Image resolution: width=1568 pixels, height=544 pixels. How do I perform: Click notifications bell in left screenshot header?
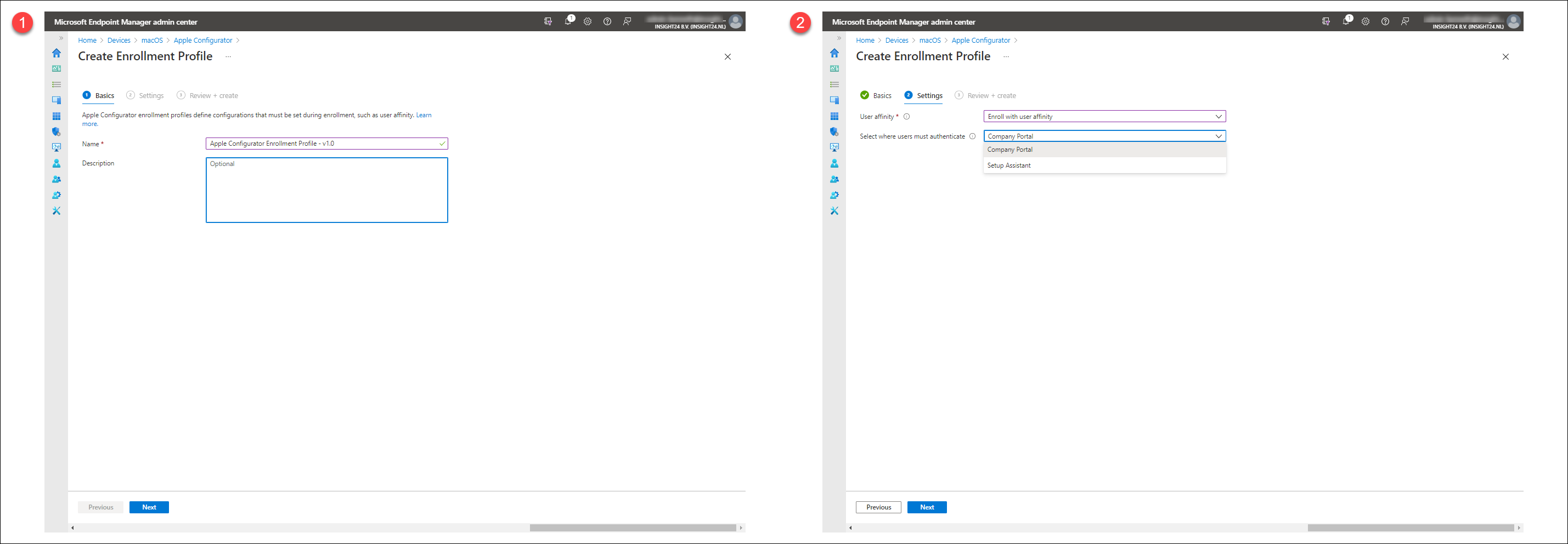[568, 21]
